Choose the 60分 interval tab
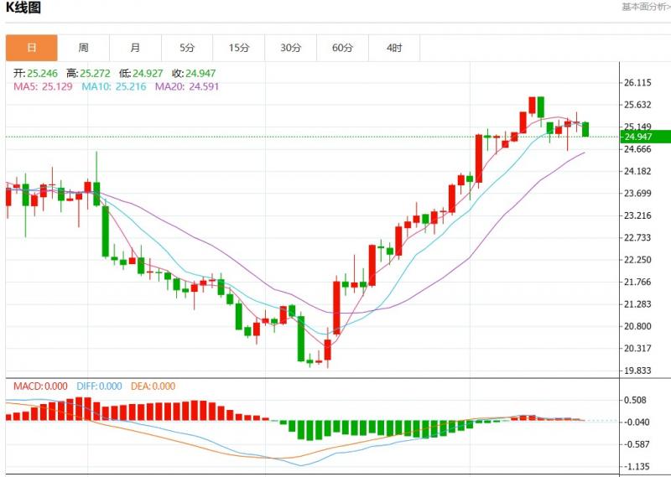This screenshot has height=477, width=671. pyautogui.click(x=342, y=48)
